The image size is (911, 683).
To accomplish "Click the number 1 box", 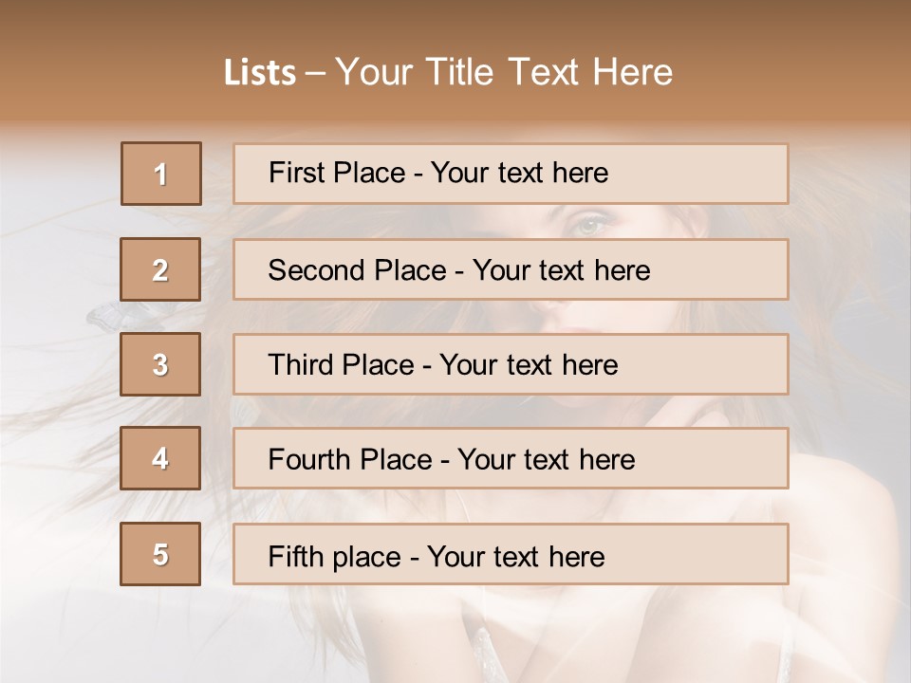I will coord(161,174).
